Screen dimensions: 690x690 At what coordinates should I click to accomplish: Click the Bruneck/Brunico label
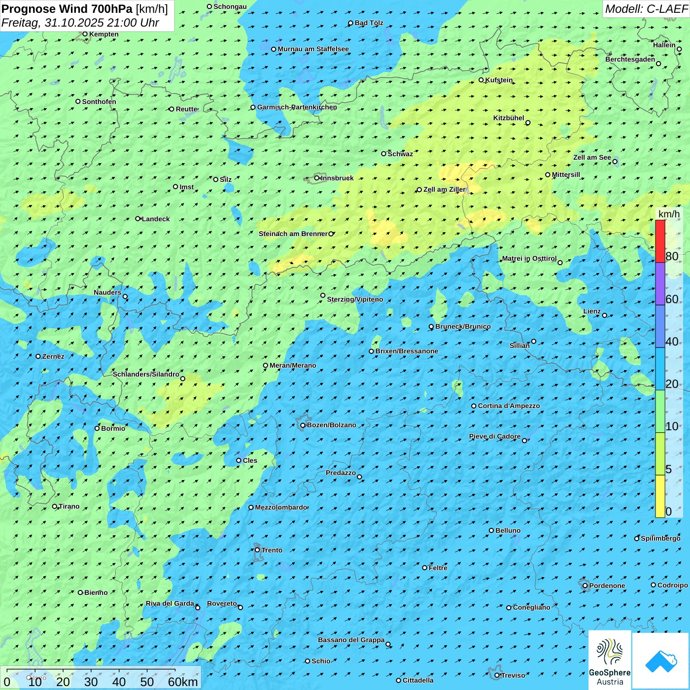(x=463, y=326)
